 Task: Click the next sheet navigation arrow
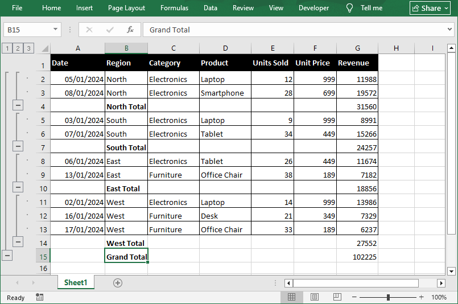pyautogui.click(x=34, y=283)
